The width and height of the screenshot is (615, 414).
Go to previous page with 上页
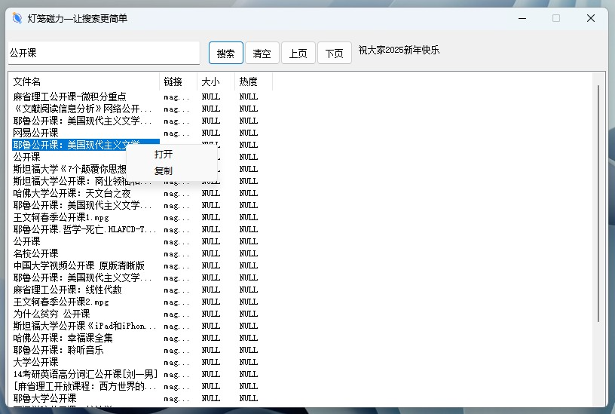click(x=298, y=53)
